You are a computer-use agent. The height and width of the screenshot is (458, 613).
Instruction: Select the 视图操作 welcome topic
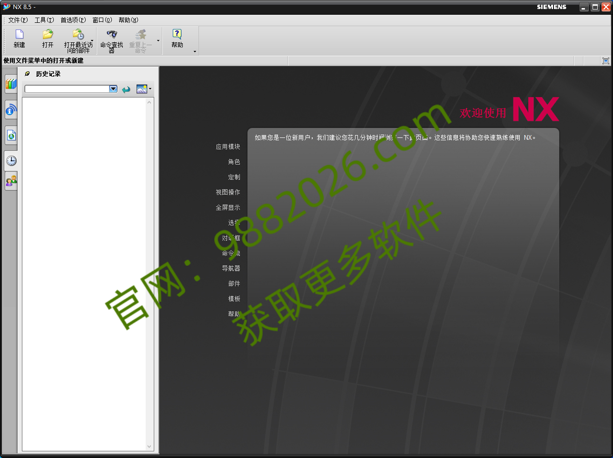click(x=228, y=192)
